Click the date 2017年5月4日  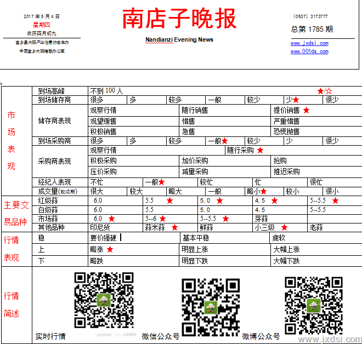tap(42, 16)
